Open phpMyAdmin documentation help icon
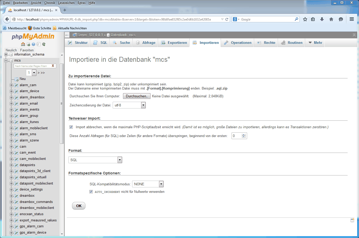Image resolution: width=359 pixels, height=238 pixels. [x=33, y=44]
